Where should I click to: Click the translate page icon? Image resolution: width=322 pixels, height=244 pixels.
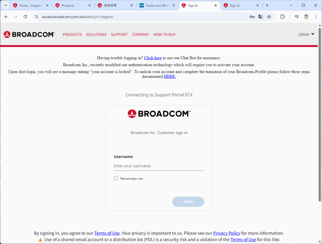[x=261, y=17]
